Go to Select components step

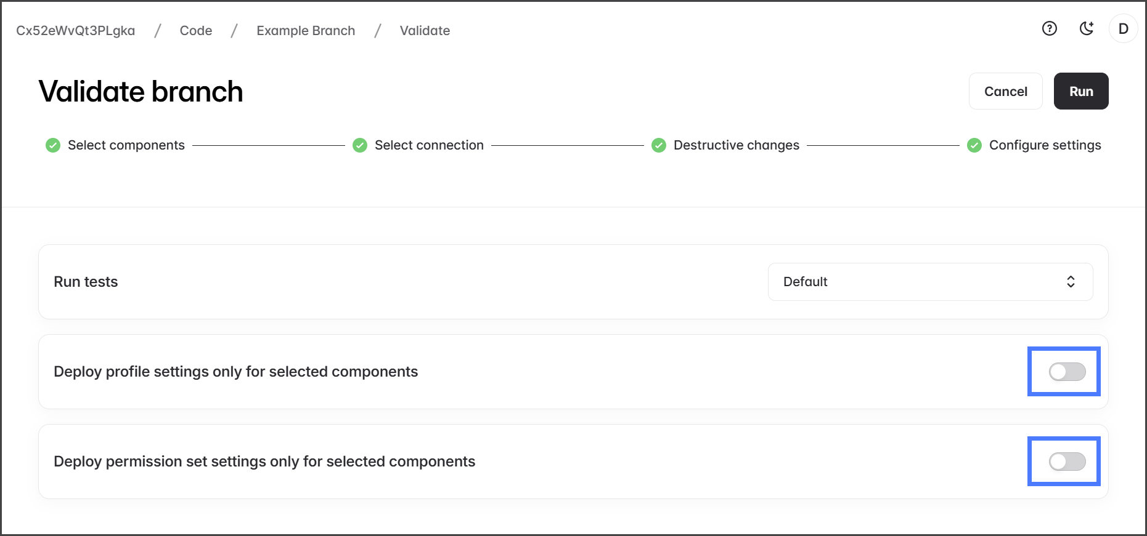(x=126, y=145)
